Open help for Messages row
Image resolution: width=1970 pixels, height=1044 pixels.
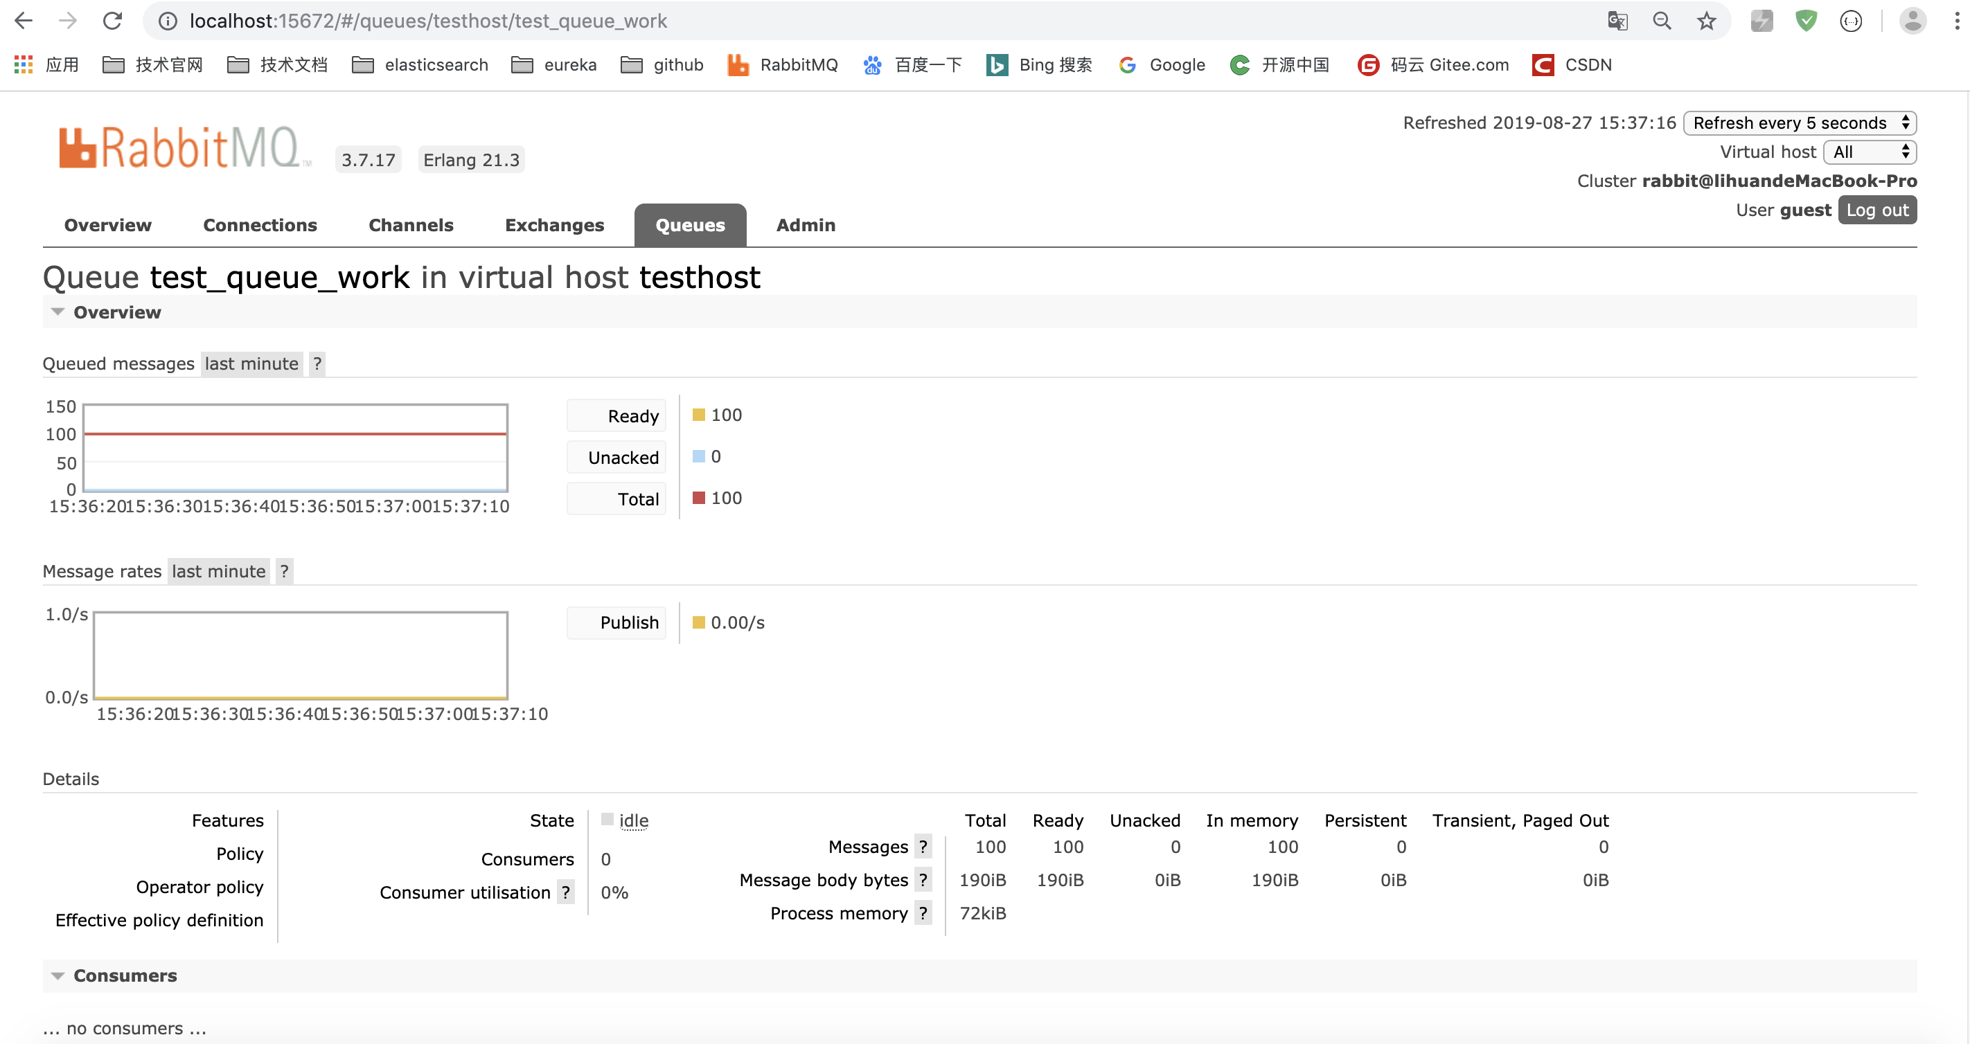point(923,846)
